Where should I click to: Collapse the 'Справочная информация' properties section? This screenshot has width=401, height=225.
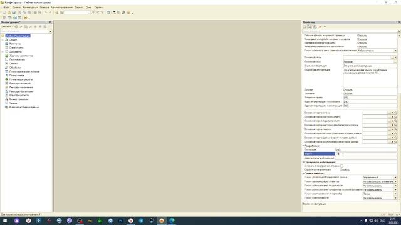303,162
